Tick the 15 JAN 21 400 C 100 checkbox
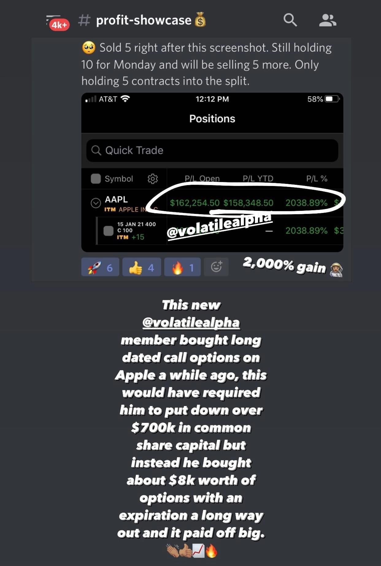The width and height of the screenshot is (381, 566). (x=109, y=231)
